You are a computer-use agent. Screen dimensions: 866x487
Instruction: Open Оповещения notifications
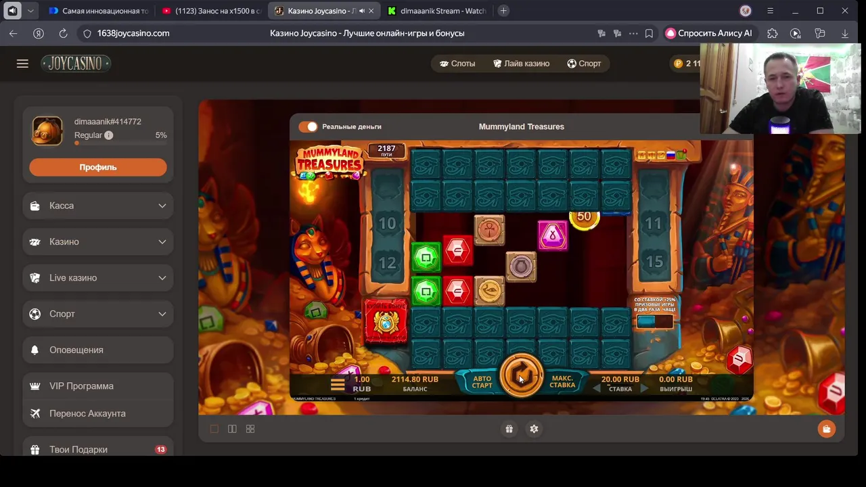point(98,350)
